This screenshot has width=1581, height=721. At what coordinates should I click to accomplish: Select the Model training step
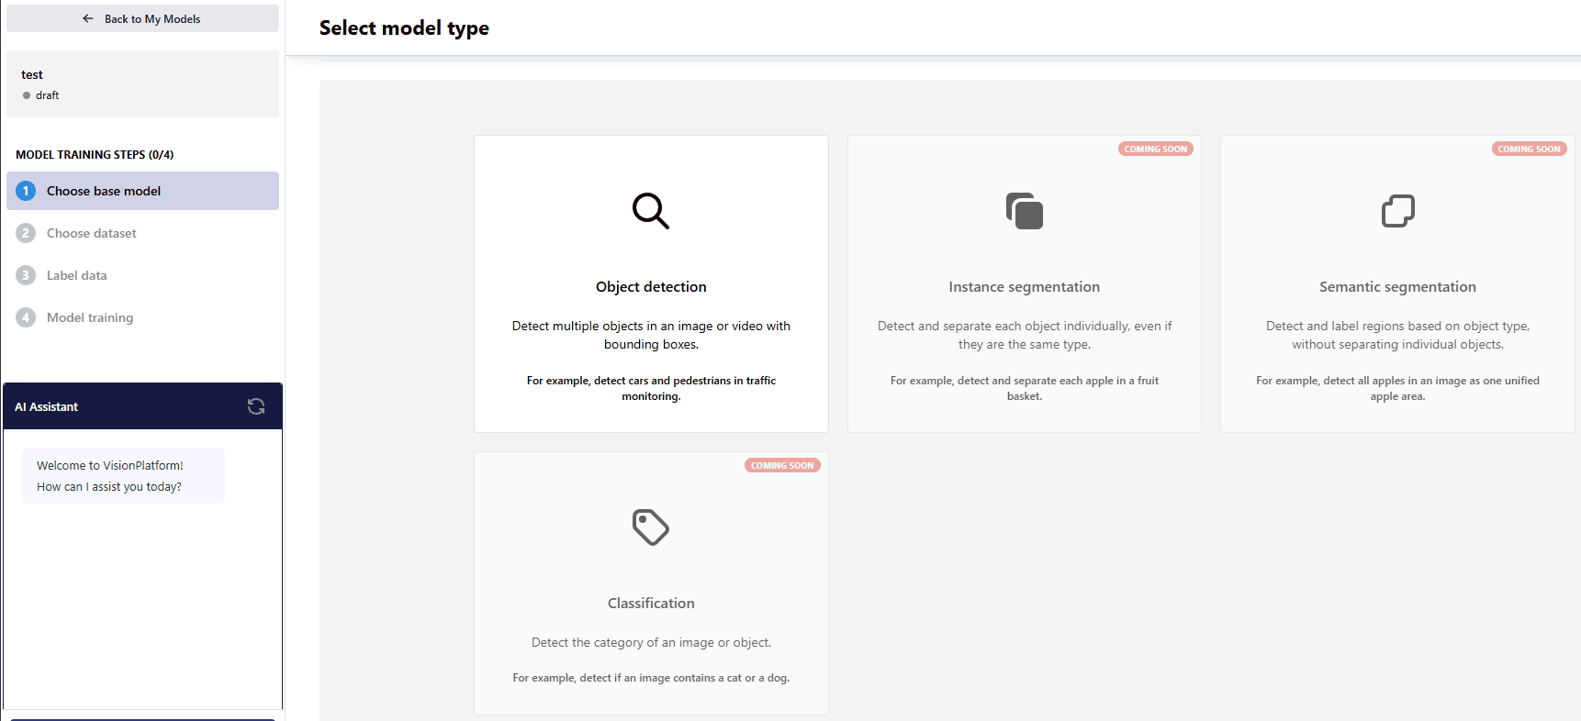(x=90, y=317)
